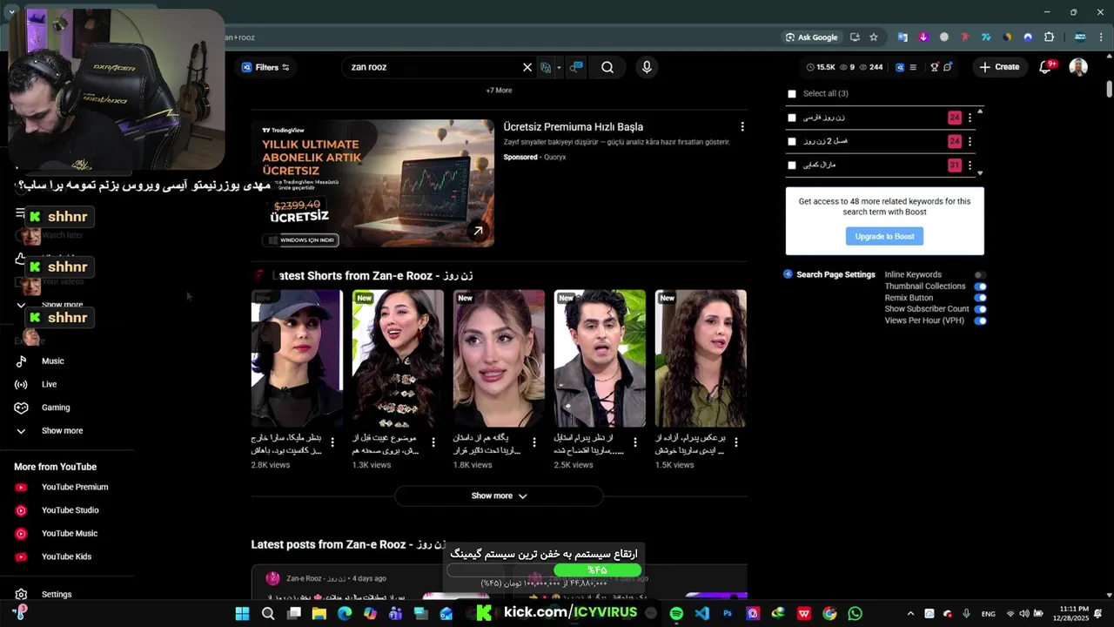
Task: Toggle Remix Button switch
Action: [980, 298]
